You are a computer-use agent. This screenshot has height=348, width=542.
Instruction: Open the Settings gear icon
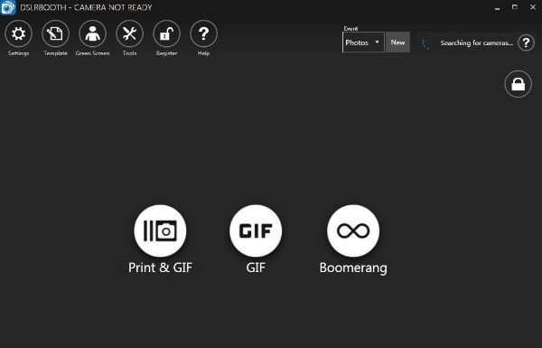(18, 34)
